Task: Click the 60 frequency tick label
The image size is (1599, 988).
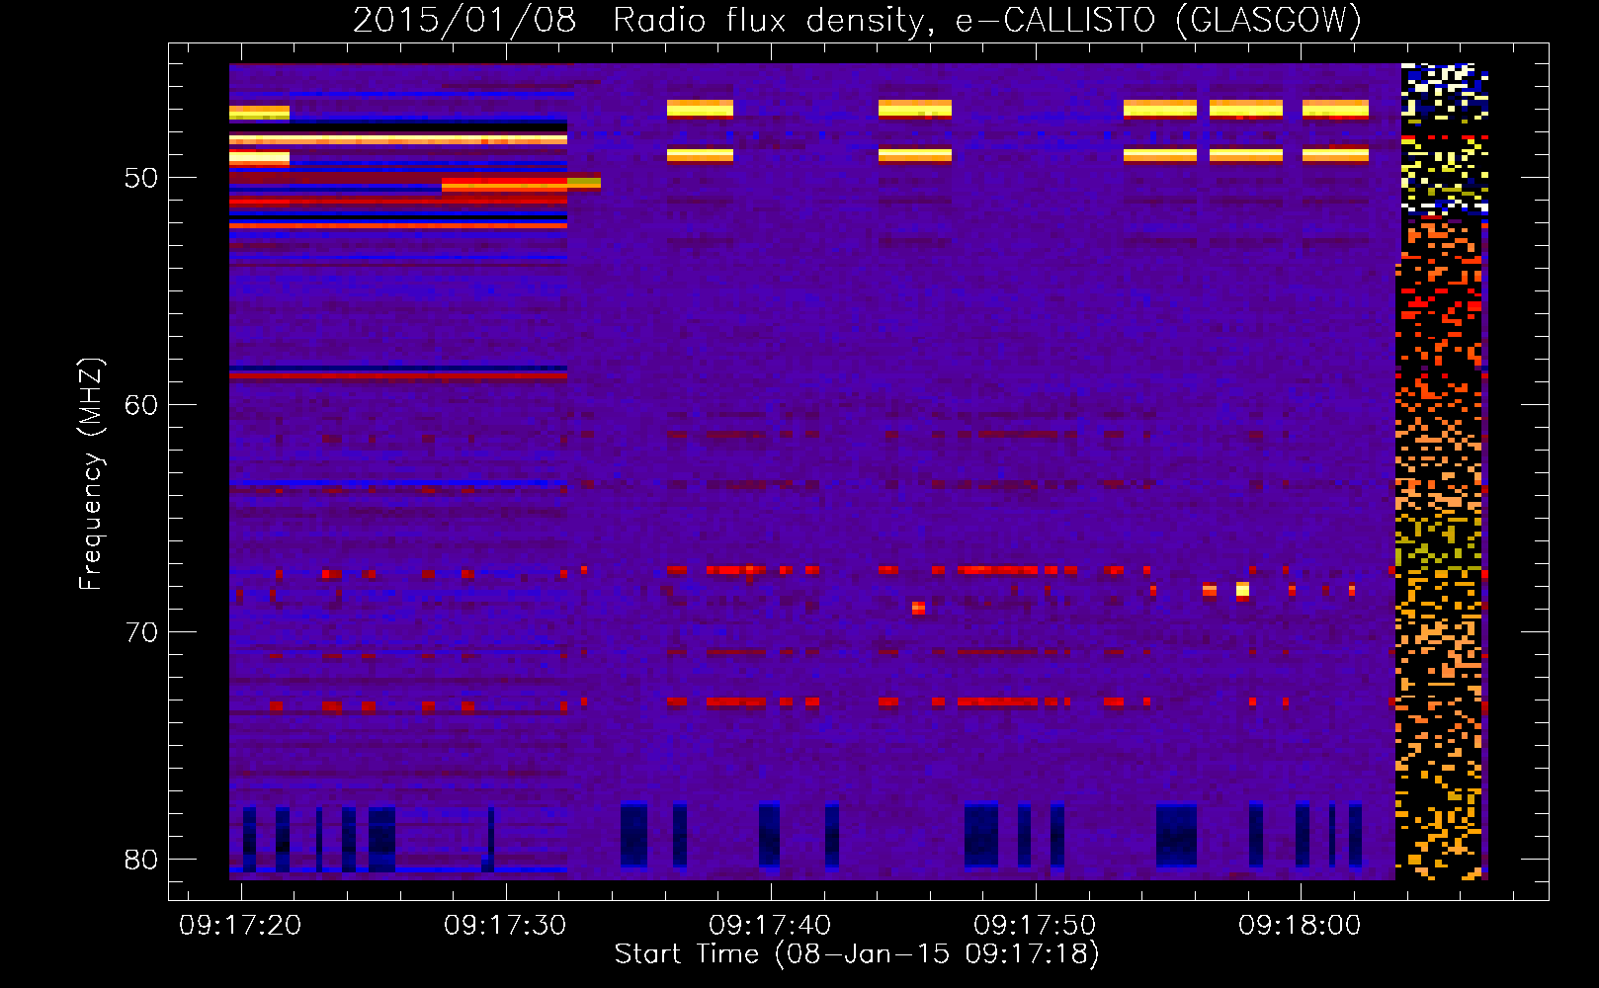Action: coord(141,405)
